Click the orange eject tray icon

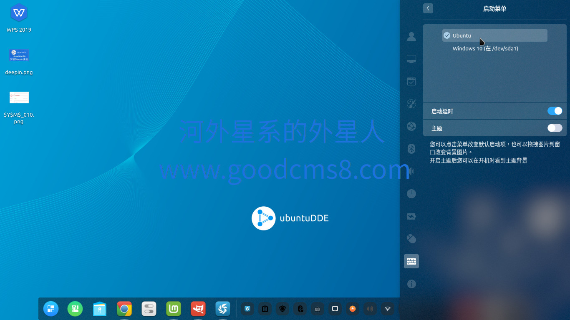click(353, 309)
